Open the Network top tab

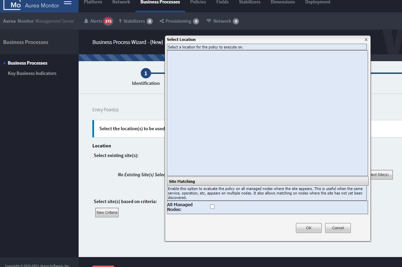121,2
